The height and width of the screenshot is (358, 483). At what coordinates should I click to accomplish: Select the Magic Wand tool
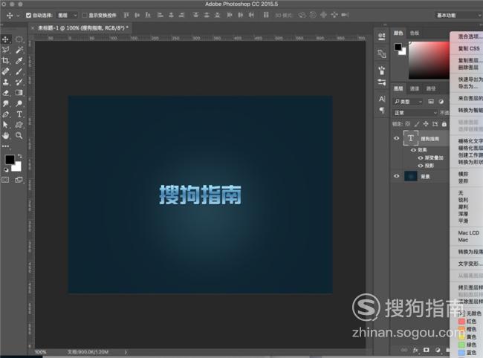(19, 50)
